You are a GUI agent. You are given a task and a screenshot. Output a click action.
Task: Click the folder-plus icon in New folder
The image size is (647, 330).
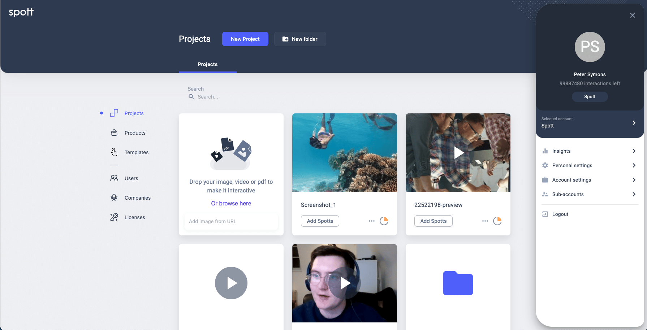285,39
